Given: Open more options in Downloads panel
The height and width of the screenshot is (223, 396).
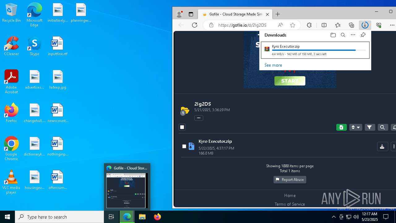Looking at the screenshot, I should click(353, 35).
